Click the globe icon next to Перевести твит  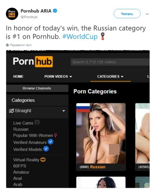(x=7, y=45)
